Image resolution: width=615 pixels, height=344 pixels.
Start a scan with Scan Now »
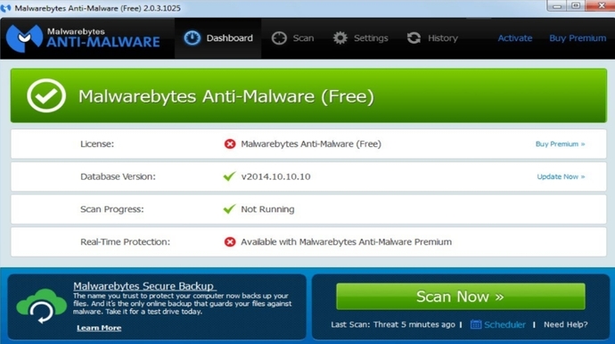461,297
